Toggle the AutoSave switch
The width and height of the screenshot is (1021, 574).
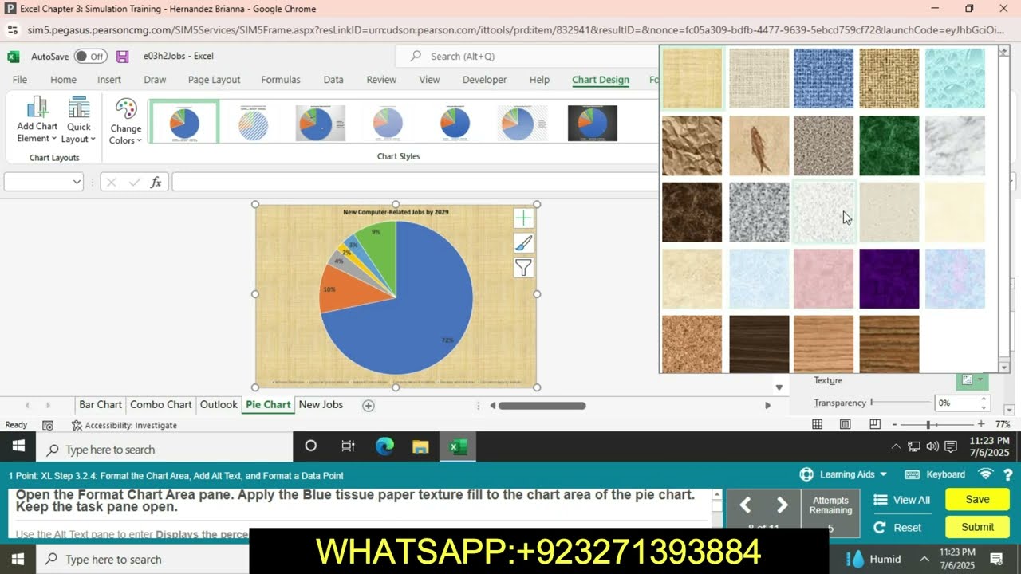click(90, 57)
